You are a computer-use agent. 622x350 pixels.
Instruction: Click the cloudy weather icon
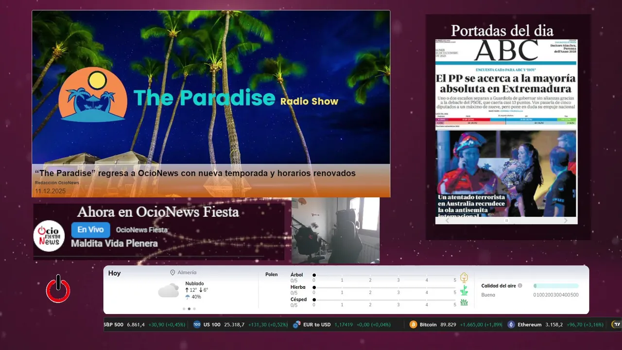[169, 291]
